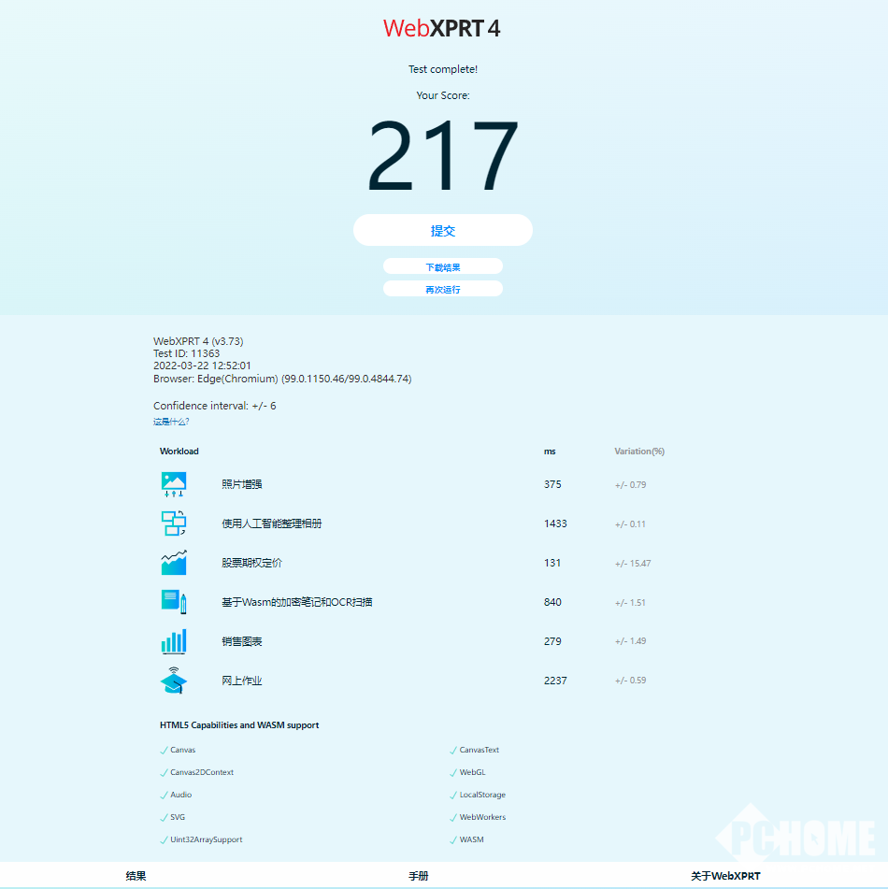Image resolution: width=888 pixels, height=889 pixels.
Task: Click the ms column header
Action: (550, 452)
